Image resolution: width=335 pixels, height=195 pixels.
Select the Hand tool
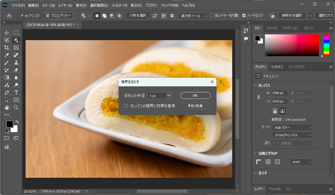pyautogui.click(x=6, y=107)
